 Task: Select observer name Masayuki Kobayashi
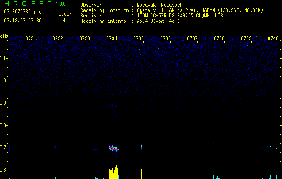pyautogui.click(x=161, y=5)
